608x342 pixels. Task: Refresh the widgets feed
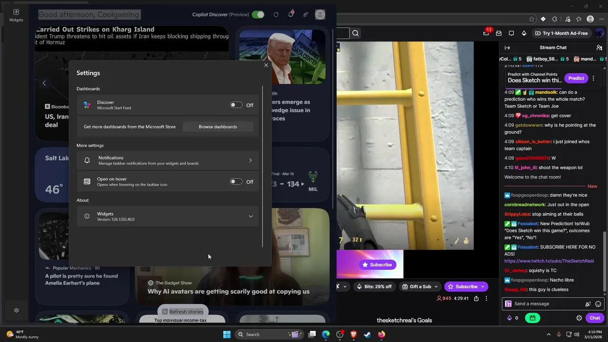click(x=276, y=15)
